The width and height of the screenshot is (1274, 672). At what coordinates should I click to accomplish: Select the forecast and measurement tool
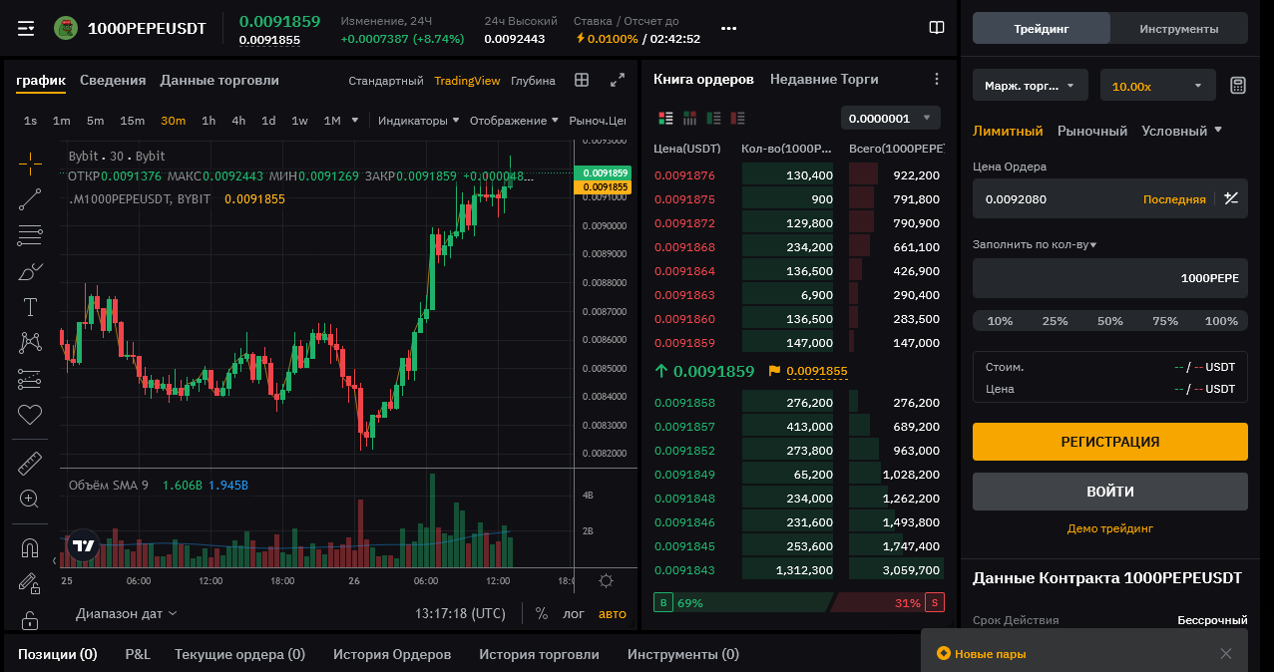(x=30, y=379)
